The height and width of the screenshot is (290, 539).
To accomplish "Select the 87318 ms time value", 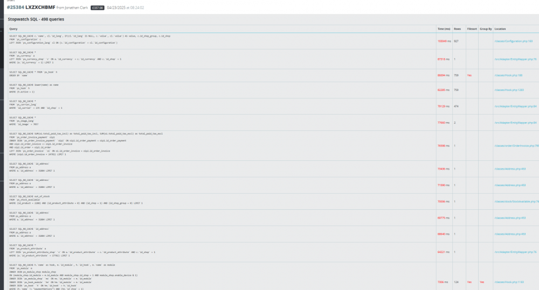I will point(444,59).
